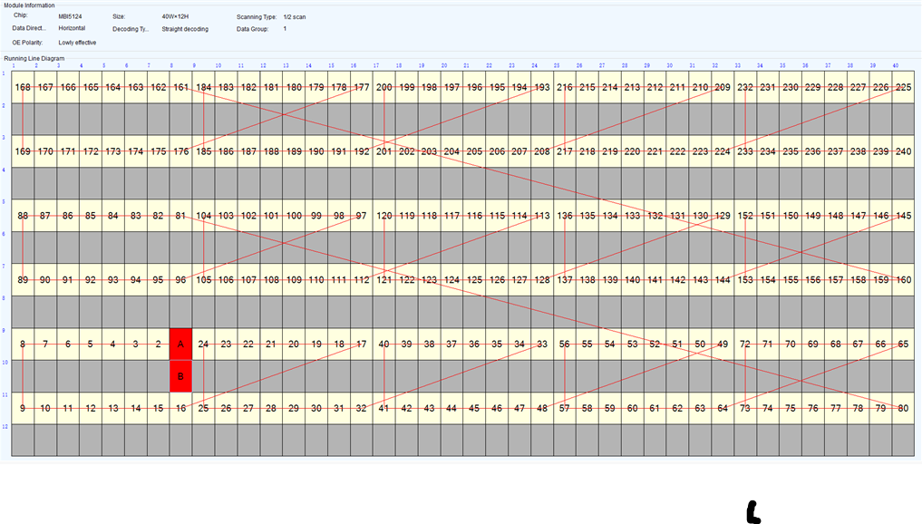Image resolution: width=922 pixels, height=524 pixels.
Task: Open the Data Group selector showing 1
Action: click(284, 28)
